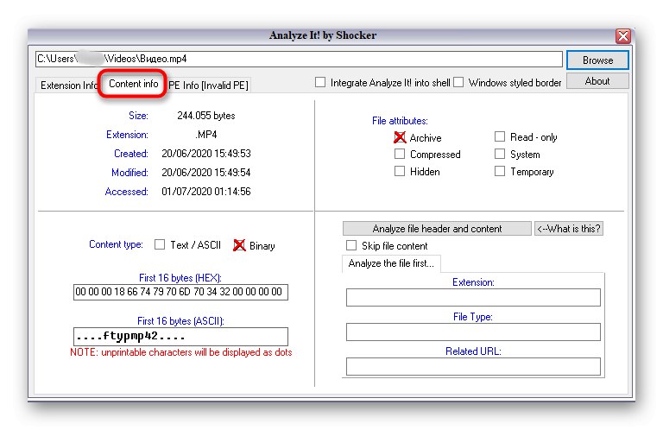Click Analyze file header and content

437,229
